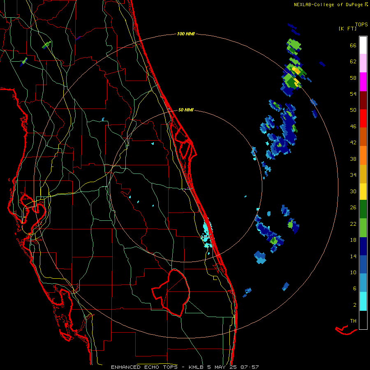The image size is (370, 370).
Task: Click legend value "18"
Action: tap(353, 240)
